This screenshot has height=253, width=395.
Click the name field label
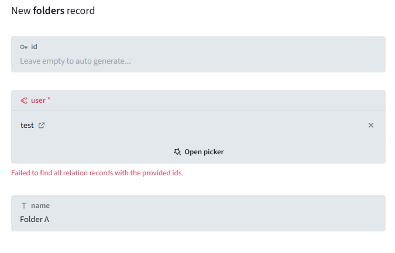40,206
